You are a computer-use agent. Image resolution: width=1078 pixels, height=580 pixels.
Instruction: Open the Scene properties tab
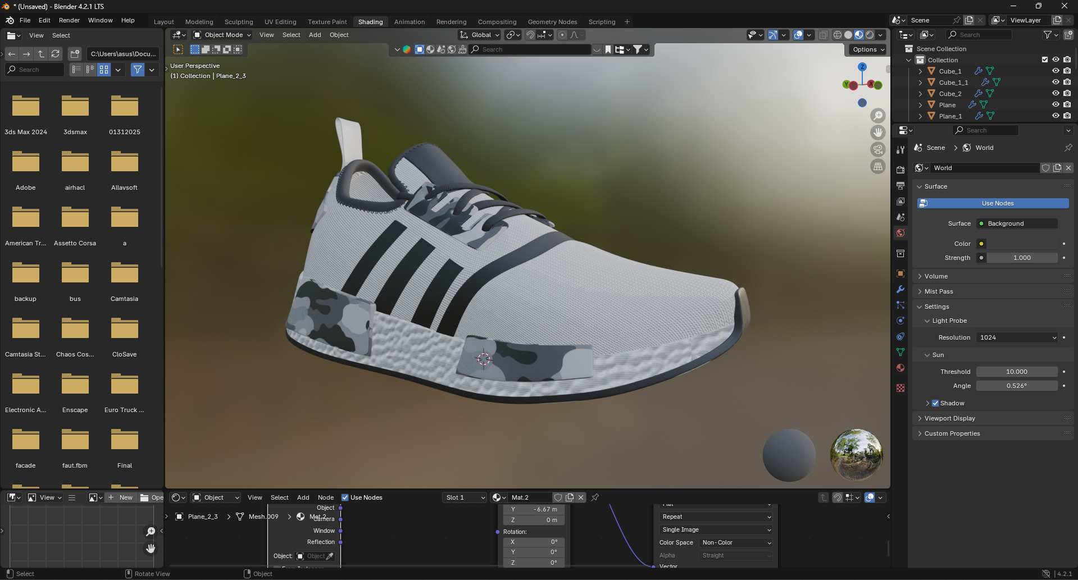[x=900, y=217]
